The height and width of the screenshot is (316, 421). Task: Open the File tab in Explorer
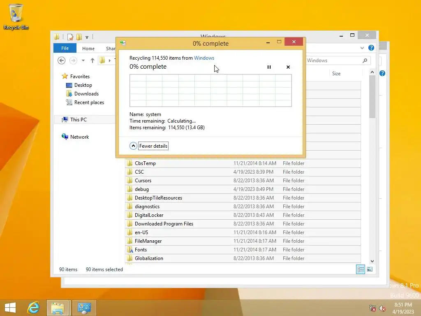(65, 48)
